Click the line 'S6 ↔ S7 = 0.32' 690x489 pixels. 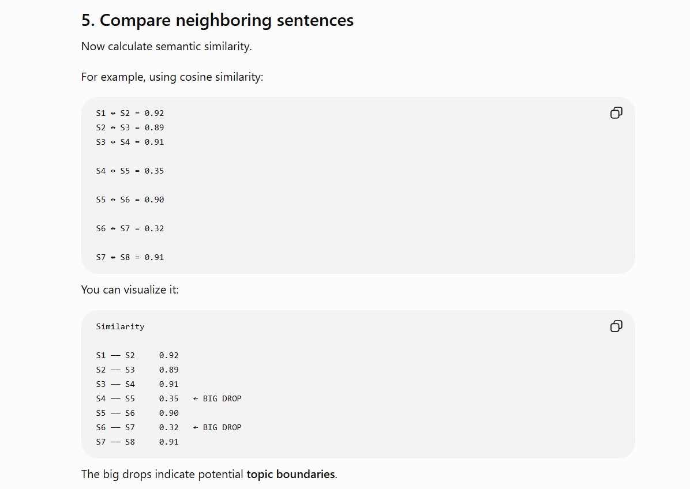(x=130, y=228)
